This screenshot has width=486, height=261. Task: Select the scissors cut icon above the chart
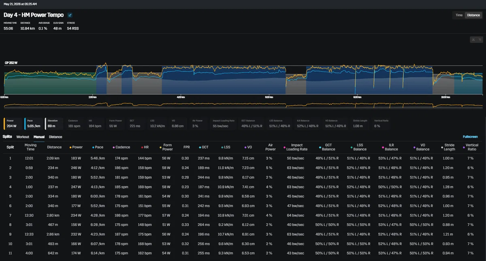tap(473, 40)
